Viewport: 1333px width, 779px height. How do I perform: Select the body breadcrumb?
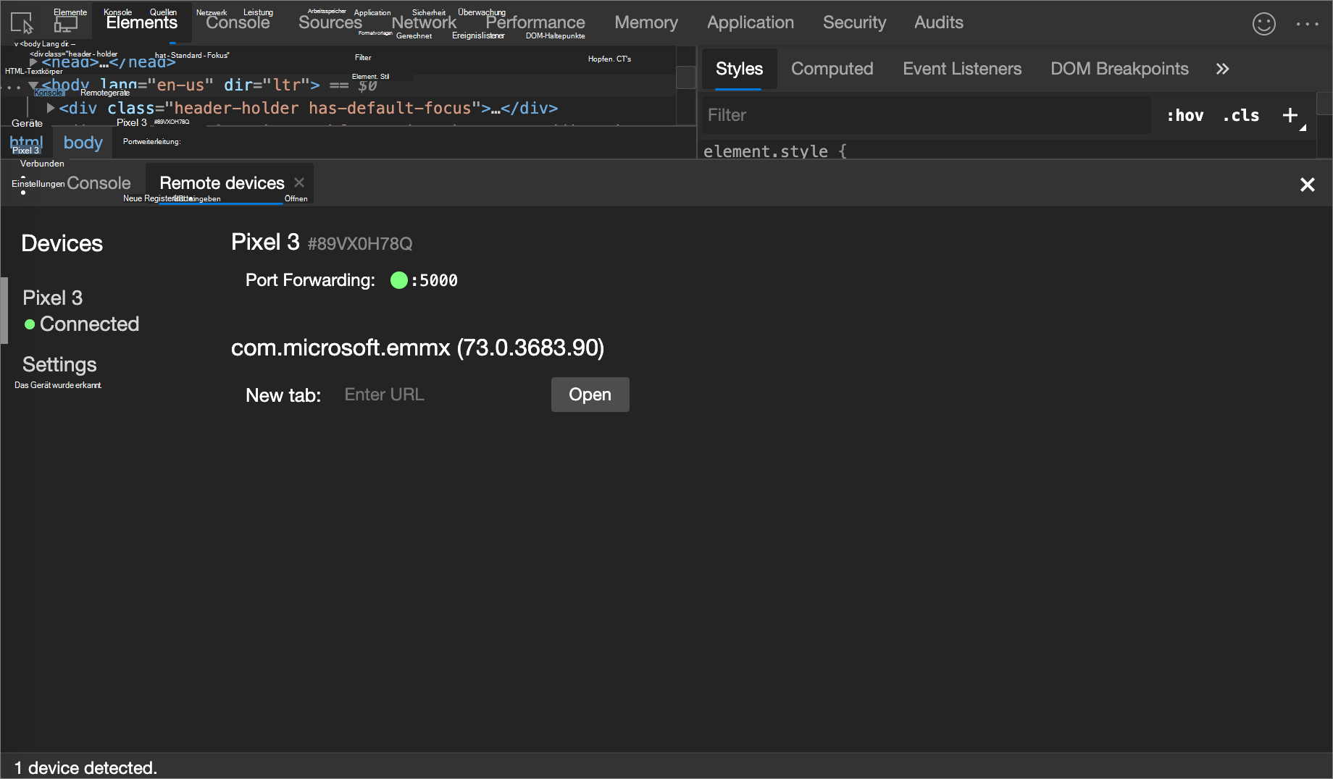coord(83,143)
